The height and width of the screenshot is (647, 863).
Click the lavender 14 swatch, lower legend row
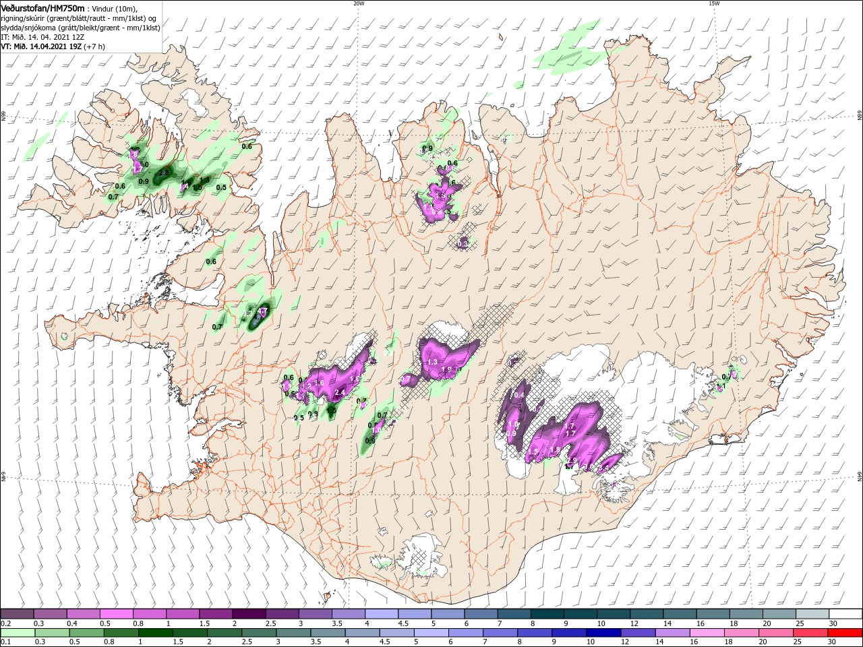pos(672,633)
